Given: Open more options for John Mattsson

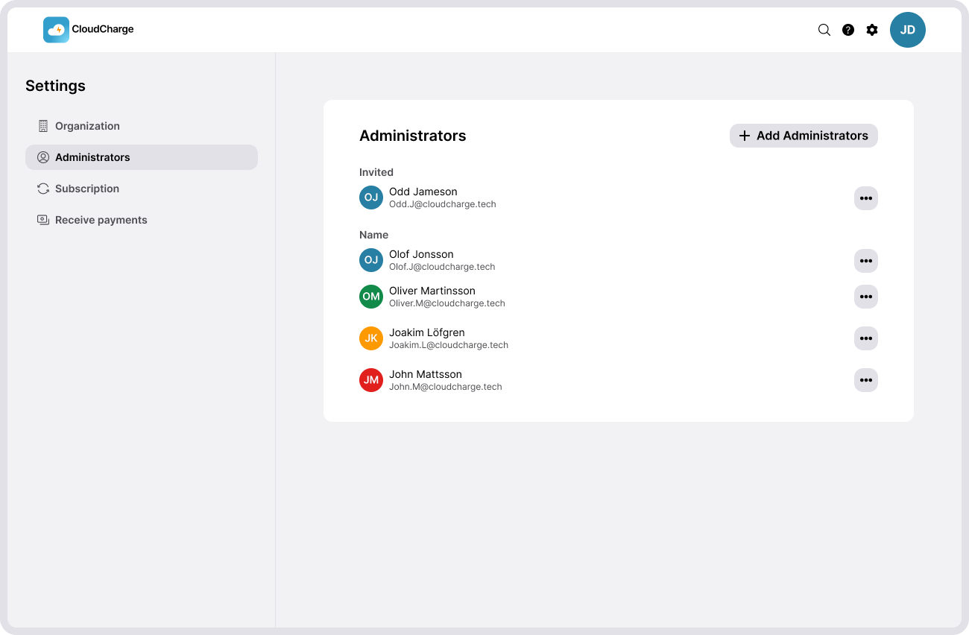Looking at the screenshot, I should pos(866,380).
